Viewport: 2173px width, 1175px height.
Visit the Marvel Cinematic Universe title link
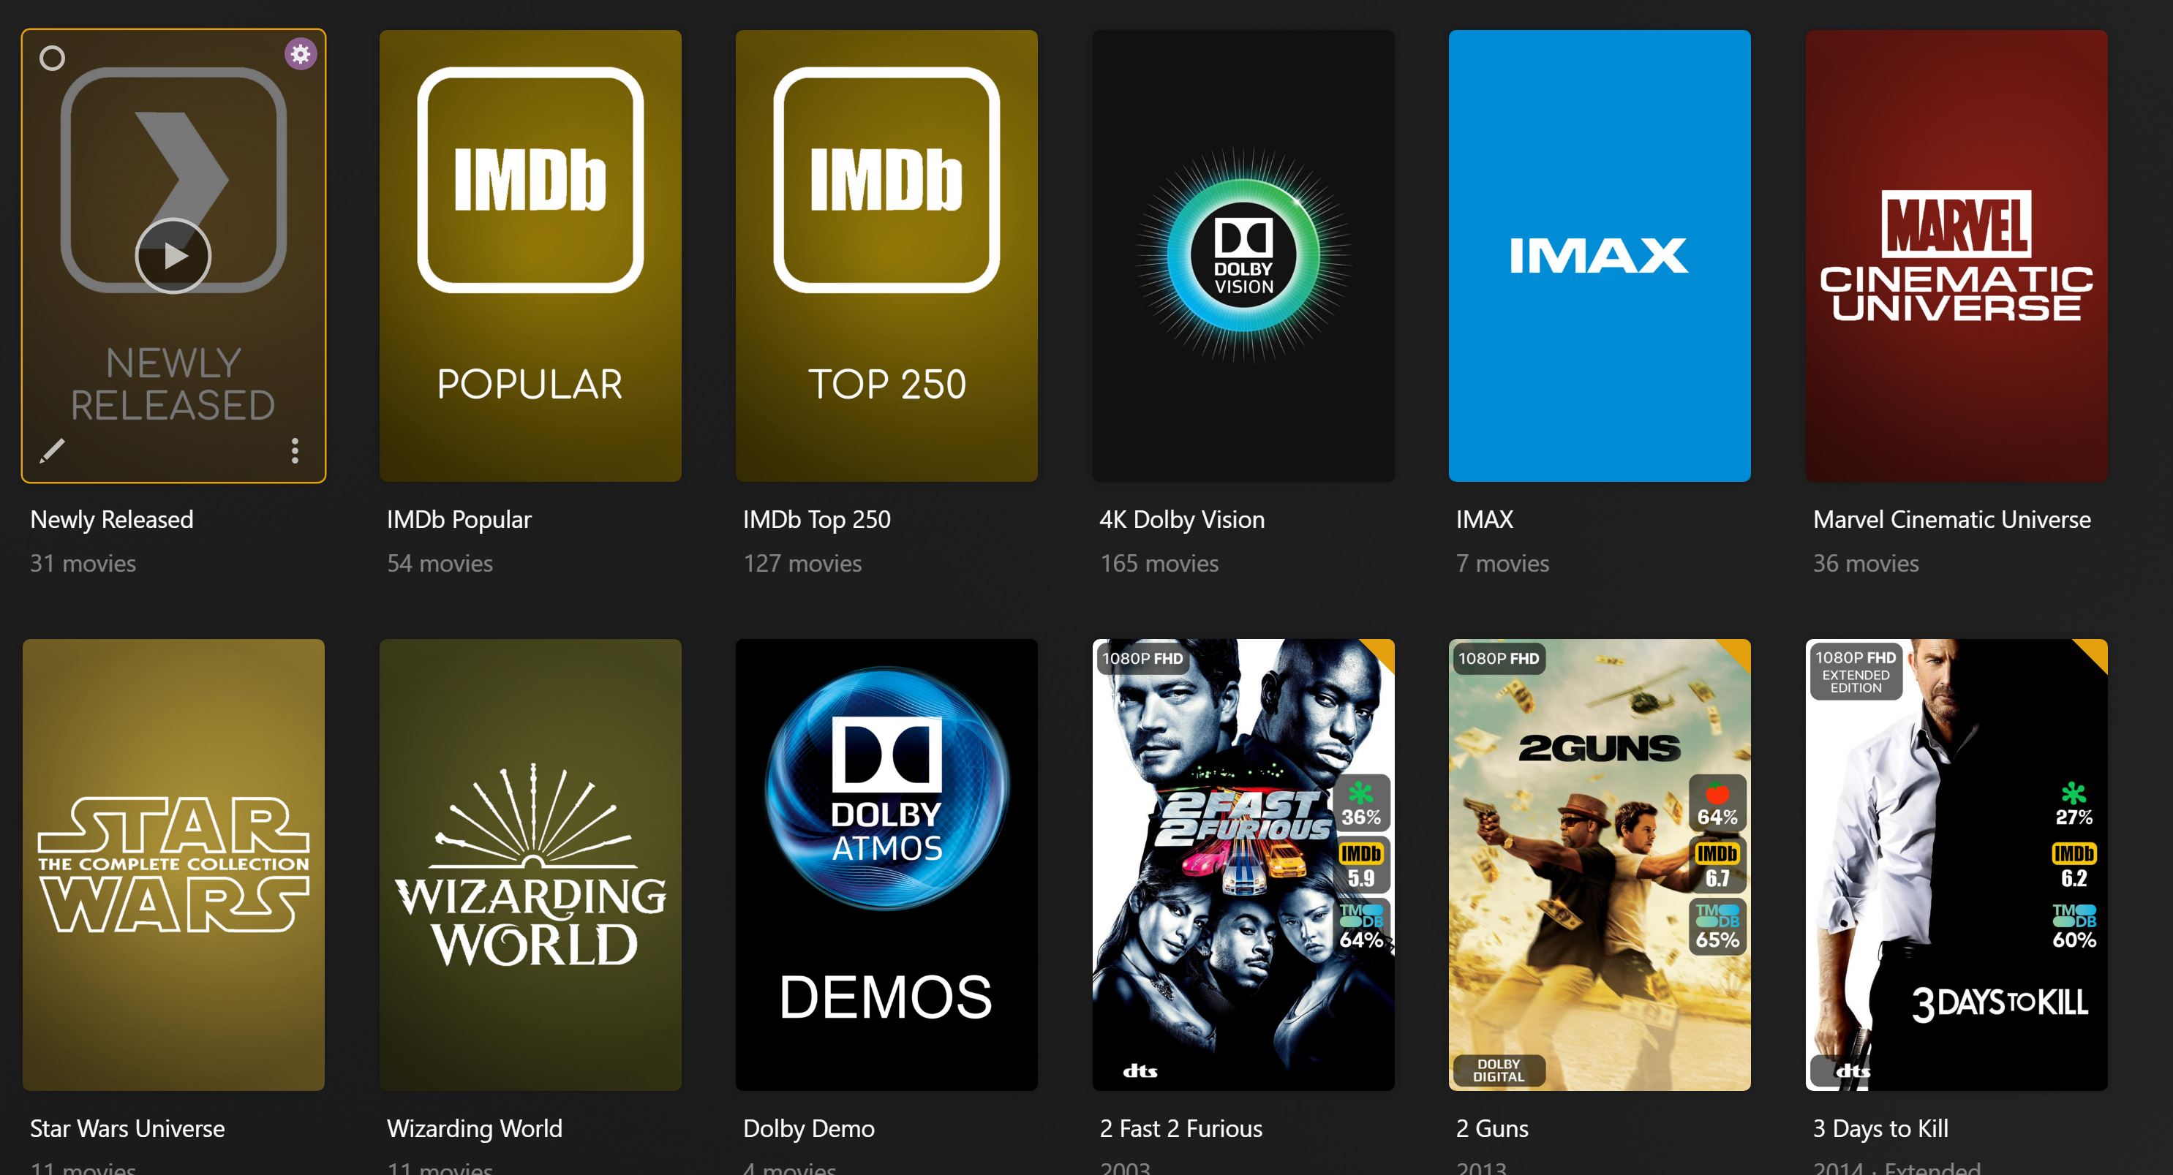click(x=1952, y=520)
